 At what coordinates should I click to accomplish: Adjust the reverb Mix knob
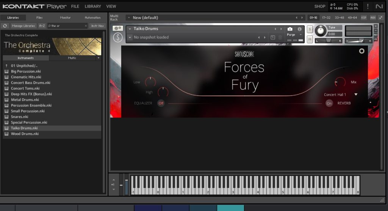click(x=340, y=82)
